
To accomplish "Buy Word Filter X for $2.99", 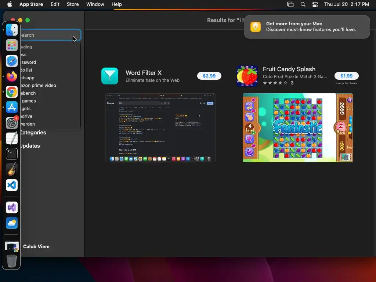I will [x=209, y=76].
